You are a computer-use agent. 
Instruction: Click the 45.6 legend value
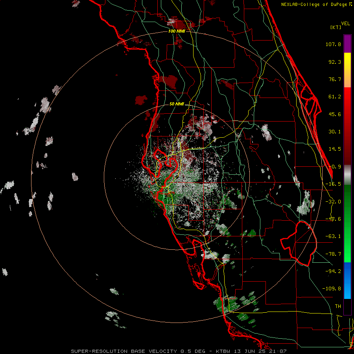(335, 114)
